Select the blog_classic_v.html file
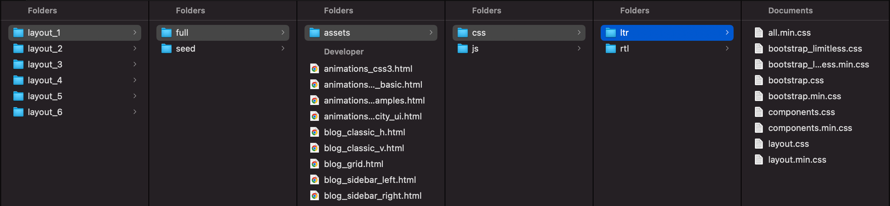The height and width of the screenshot is (206, 890). point(364,148)
